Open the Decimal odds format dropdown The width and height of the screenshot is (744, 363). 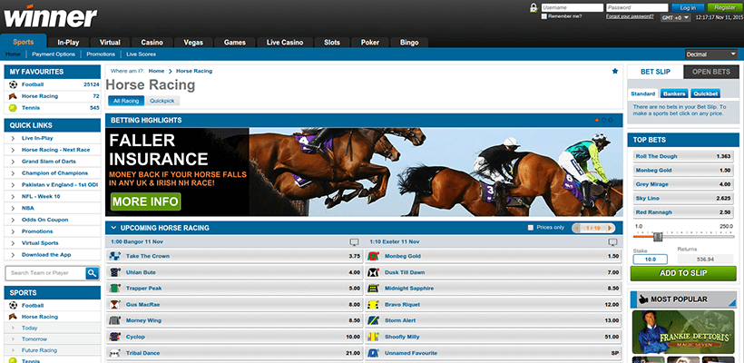[x=711, y=54]
